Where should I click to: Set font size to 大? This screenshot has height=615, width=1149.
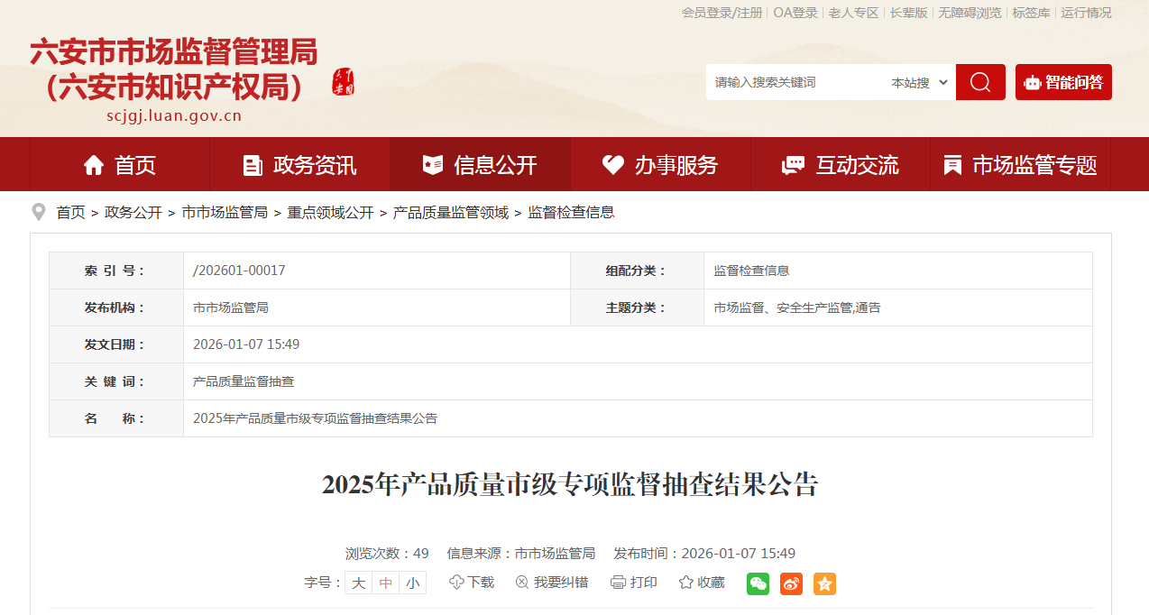(358, 583)
